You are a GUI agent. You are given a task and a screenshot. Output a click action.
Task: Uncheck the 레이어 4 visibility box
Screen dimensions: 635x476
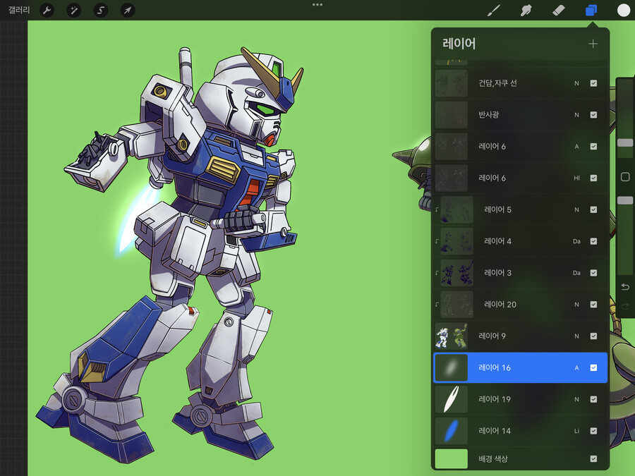point(593,241)
